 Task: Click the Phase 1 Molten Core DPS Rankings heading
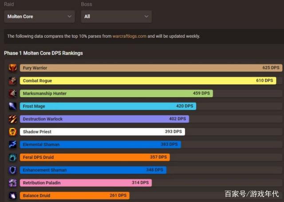[x=43, y=53]
